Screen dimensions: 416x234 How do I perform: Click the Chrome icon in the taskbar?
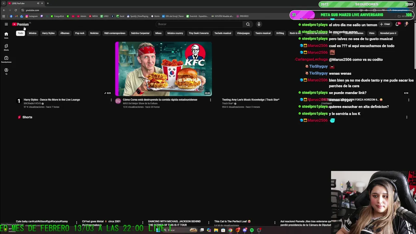(x=230, y=230)
